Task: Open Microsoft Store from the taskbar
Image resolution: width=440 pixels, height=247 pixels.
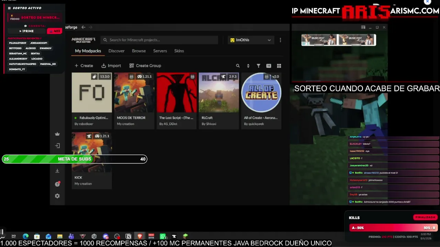Action: click(37, 236)
